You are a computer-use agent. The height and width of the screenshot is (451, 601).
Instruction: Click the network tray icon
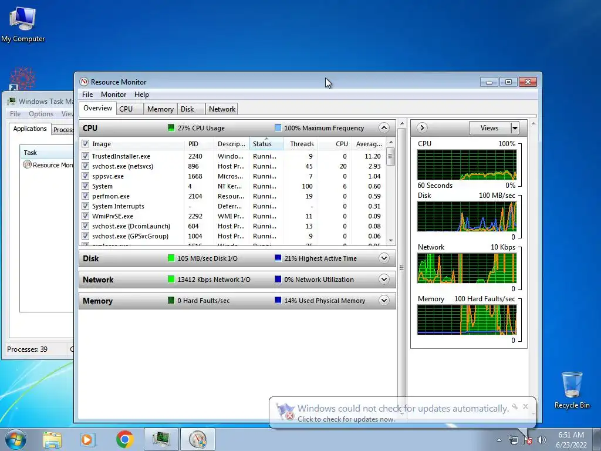pos(513,440)
